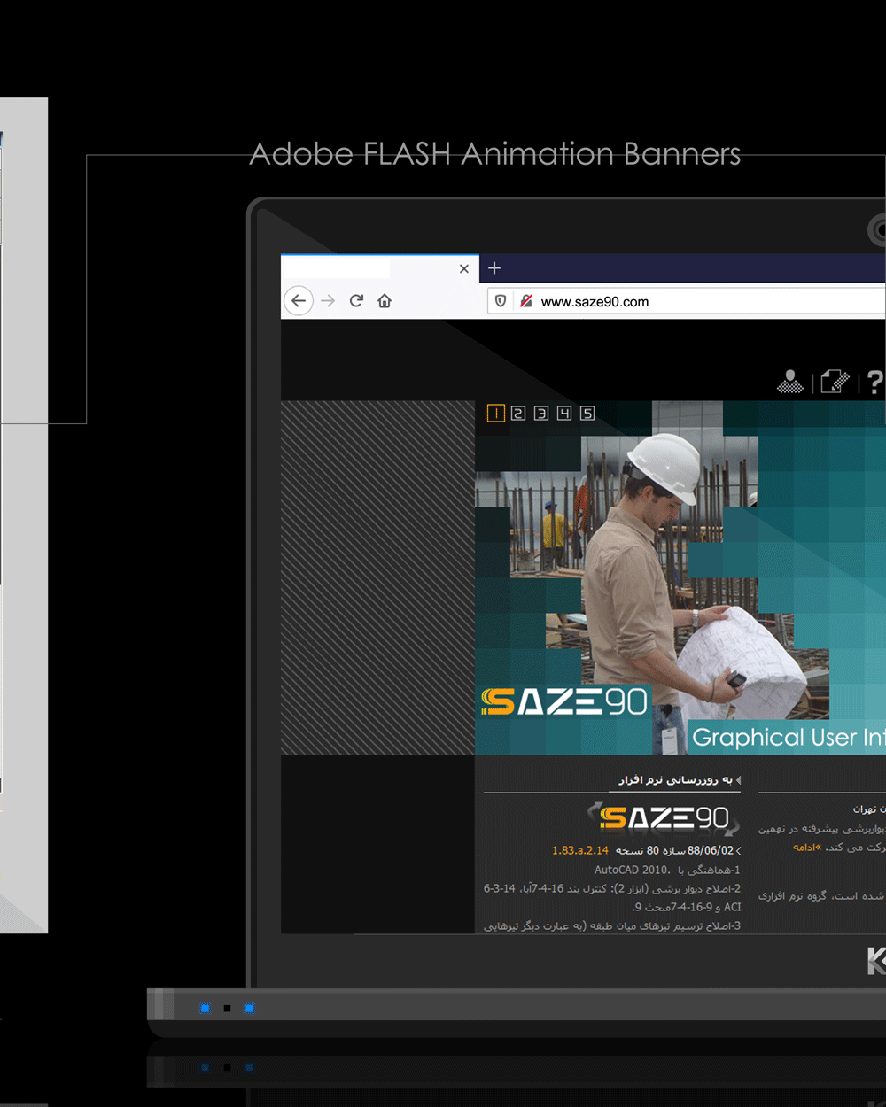Click the shield tracking protection icon
The image size is (886, 1107).
coord(501,301)
